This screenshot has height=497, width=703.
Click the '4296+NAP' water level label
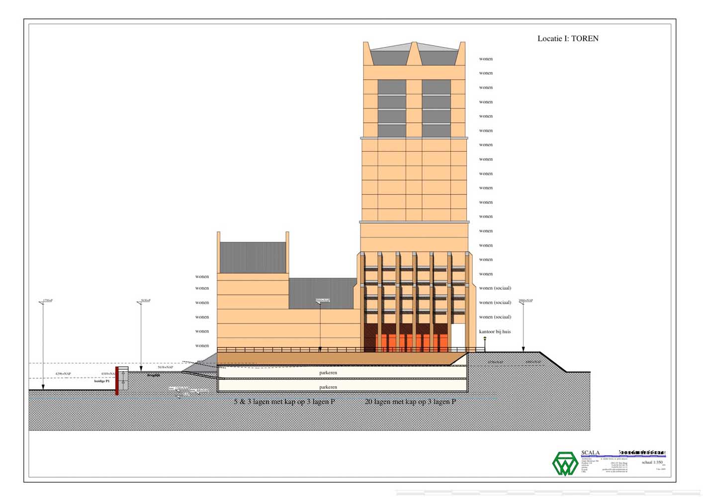(63, 374)
